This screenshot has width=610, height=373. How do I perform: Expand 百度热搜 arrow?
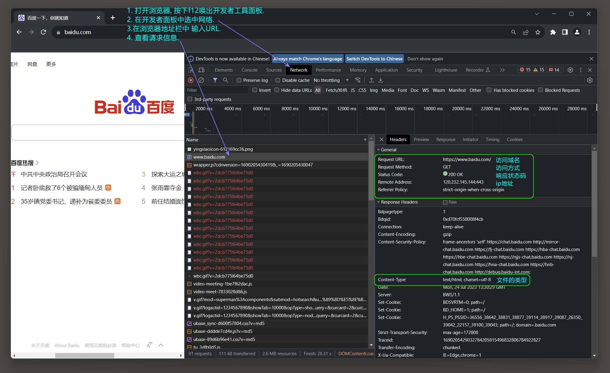coord(37,163)
